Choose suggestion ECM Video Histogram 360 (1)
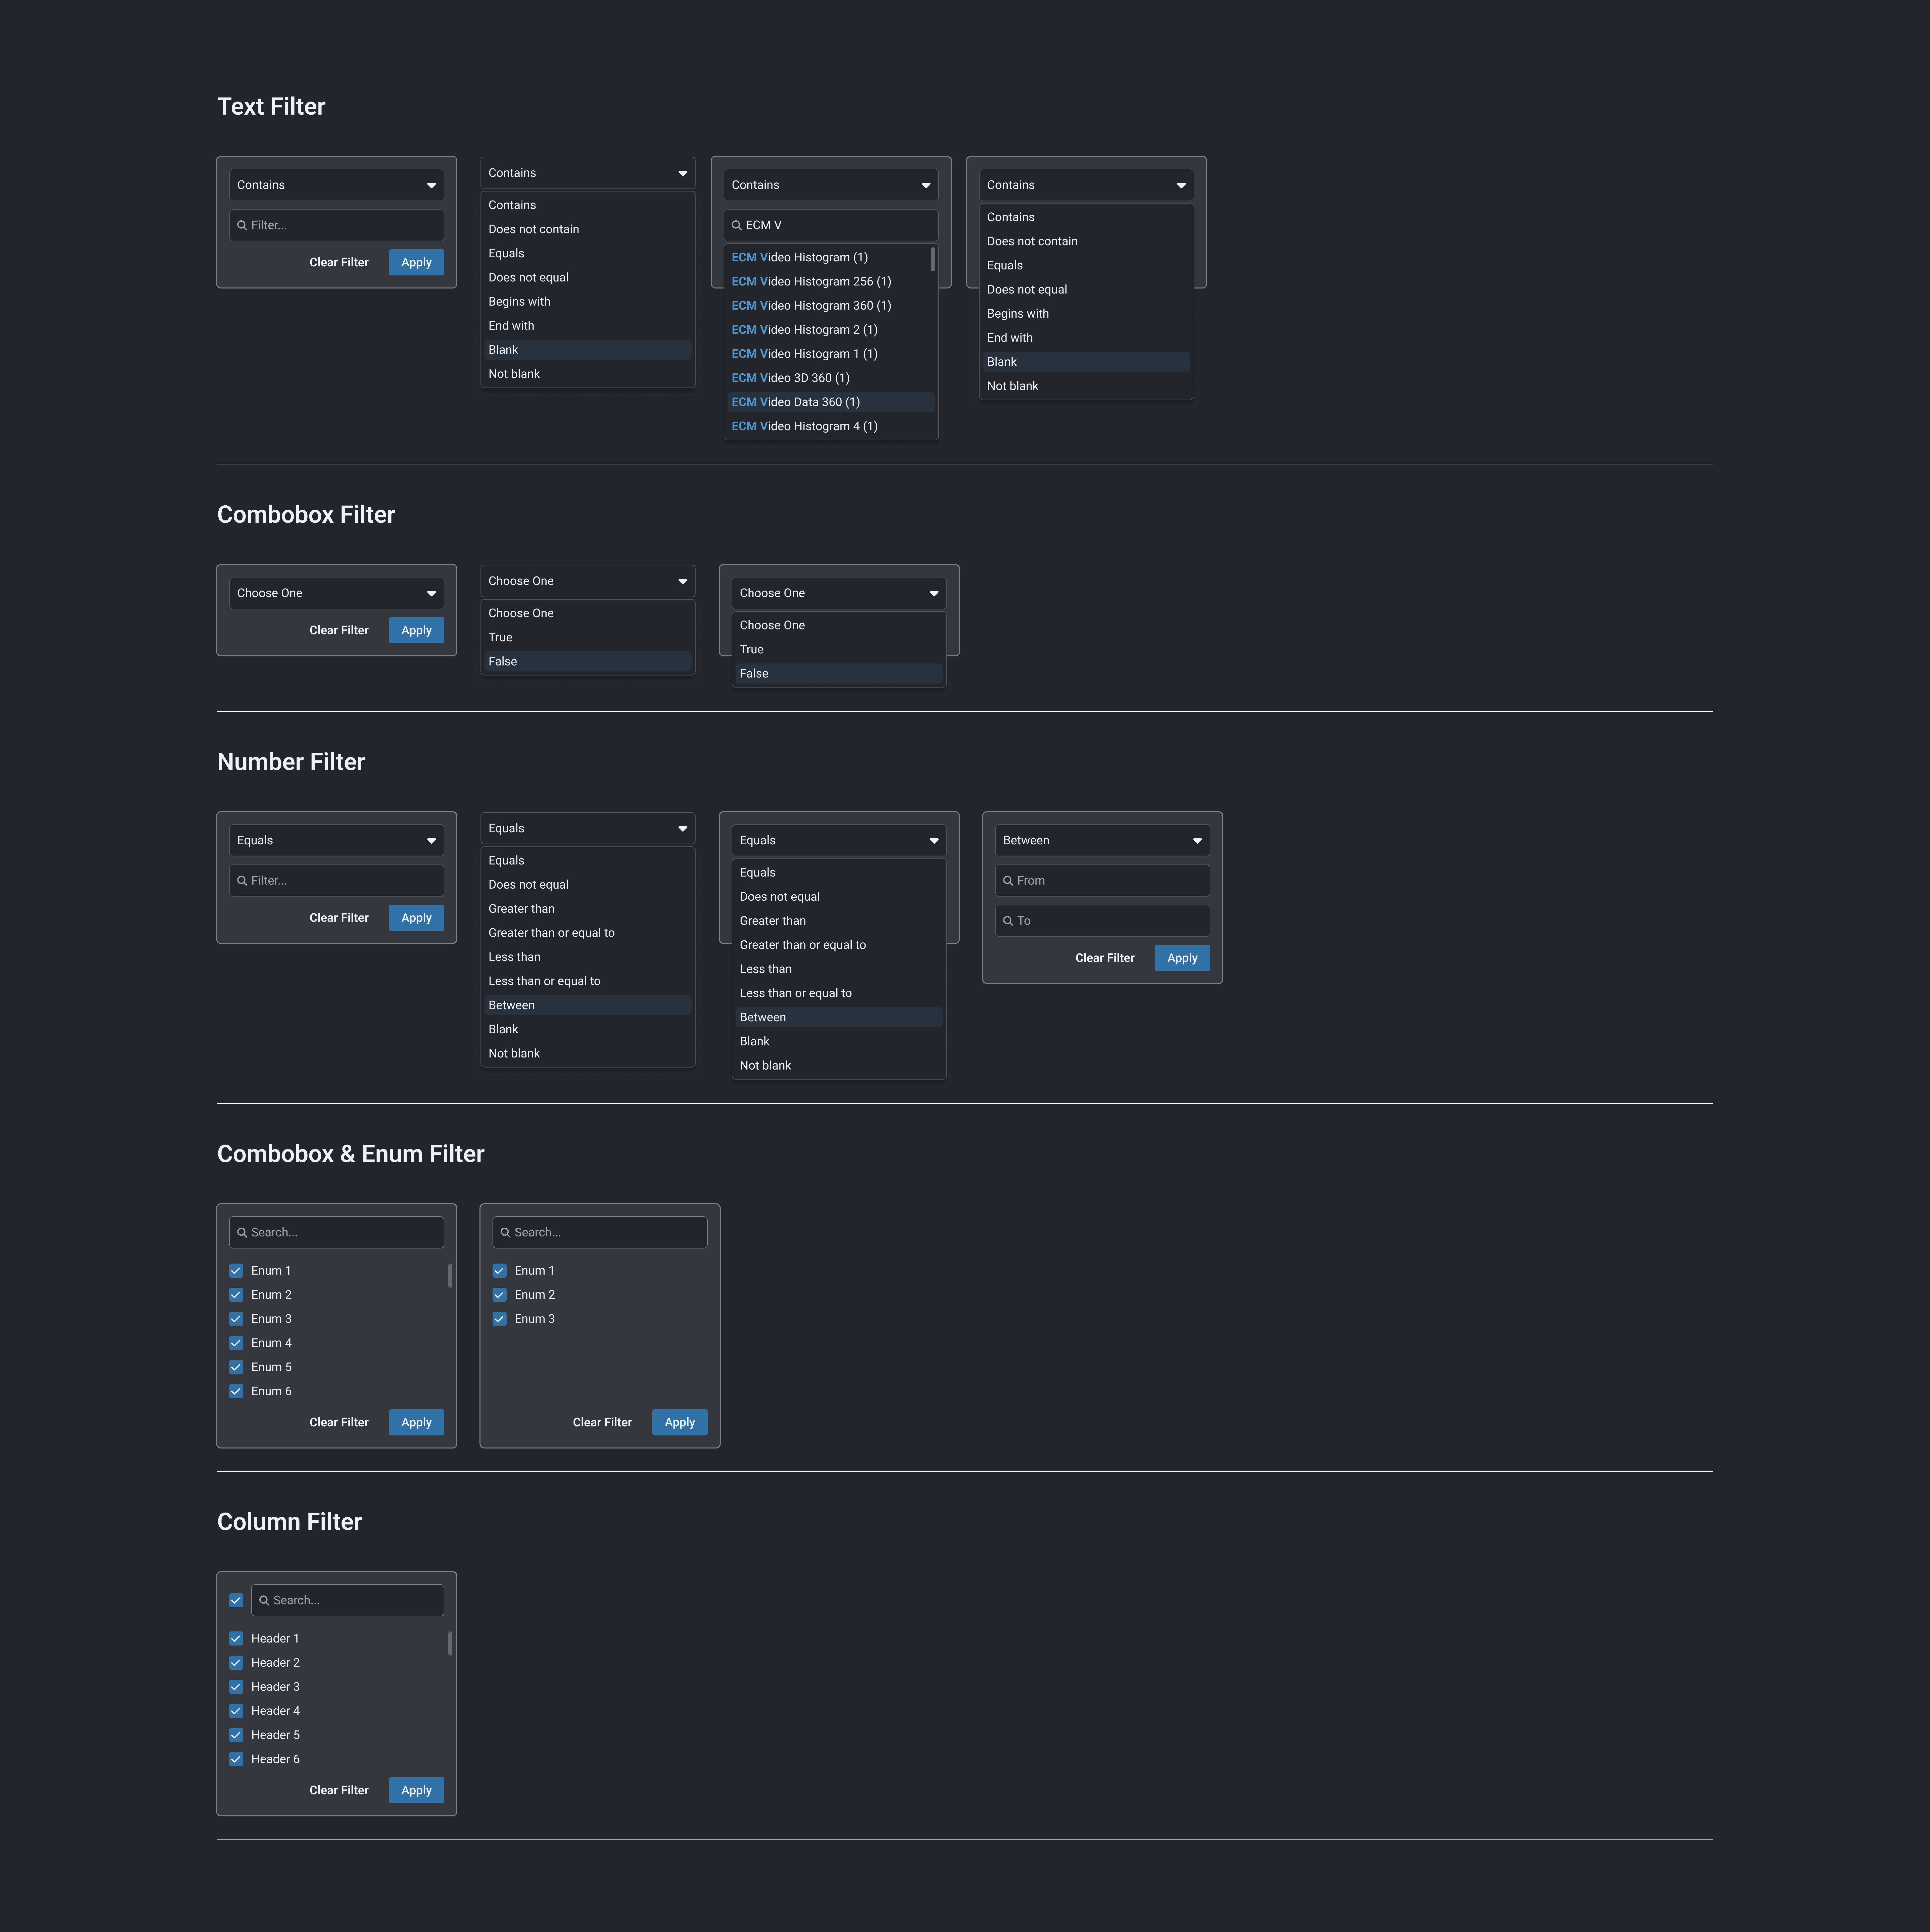This screenshot has height=1932, width=1930. pos(831,306)
